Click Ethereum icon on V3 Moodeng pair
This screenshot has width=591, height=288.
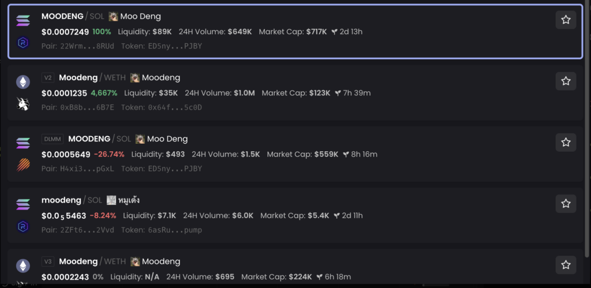[x=23, y=265]
